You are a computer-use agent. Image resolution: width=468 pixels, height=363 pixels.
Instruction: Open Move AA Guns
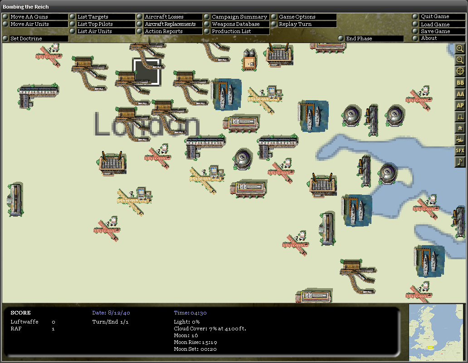point(35,17)
